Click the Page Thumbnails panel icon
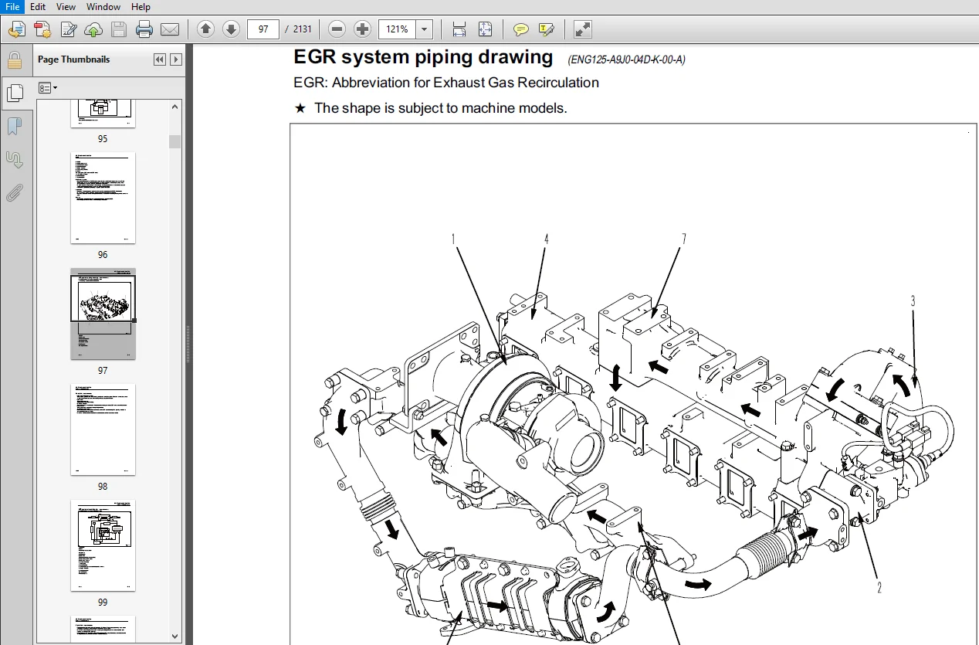 [x=14, y=93]
